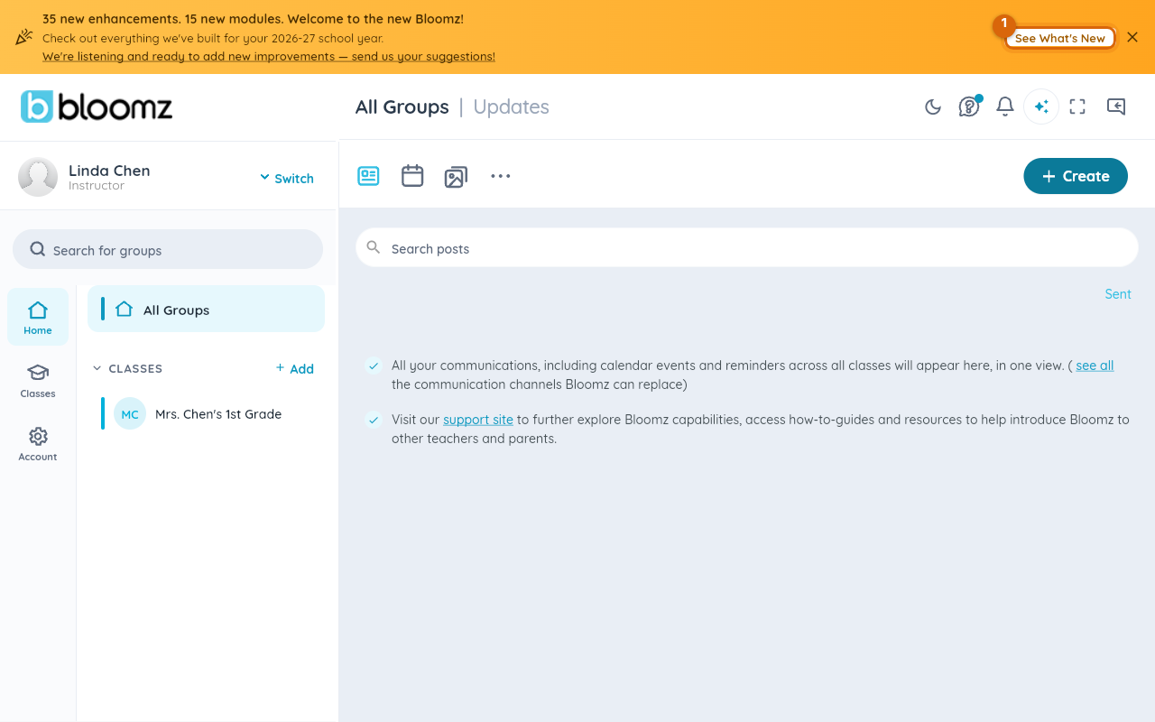The height and width of the screenshot is (722, 1155).
Task: View Sent posts
Action: [x=1118, y=294]
